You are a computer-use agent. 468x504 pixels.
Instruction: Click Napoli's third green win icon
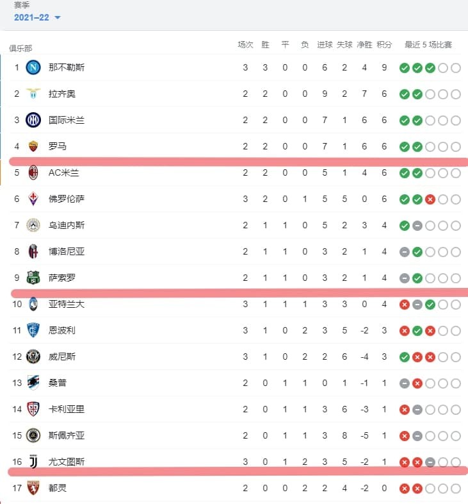[430, 68]
